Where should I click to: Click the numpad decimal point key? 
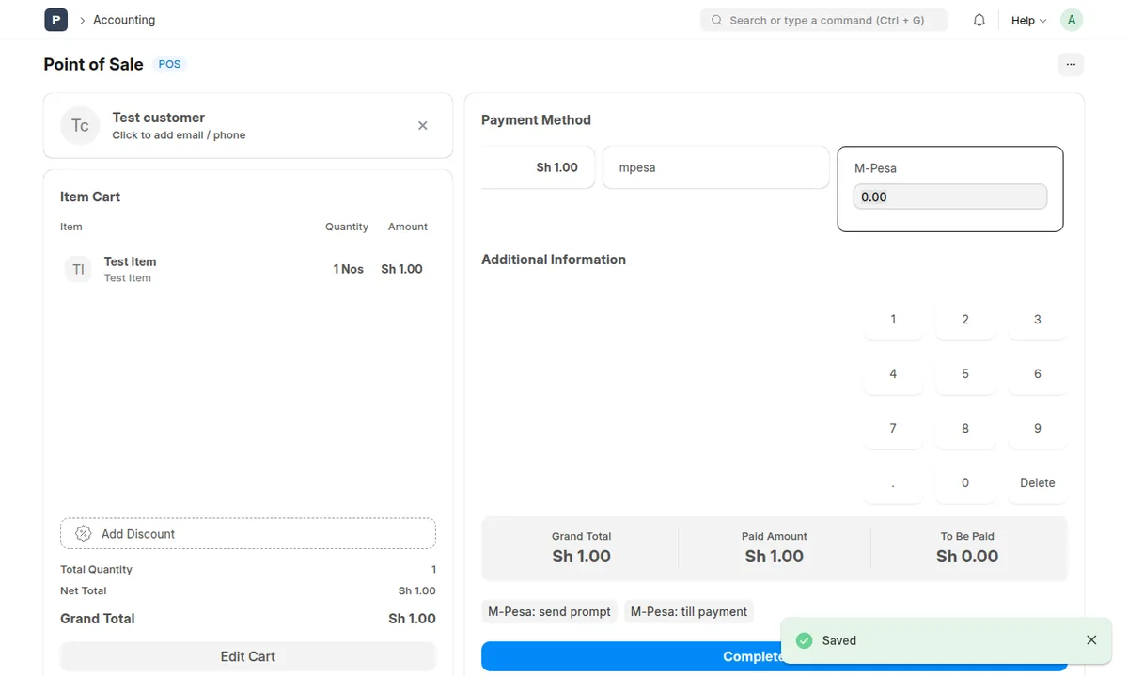893,483
